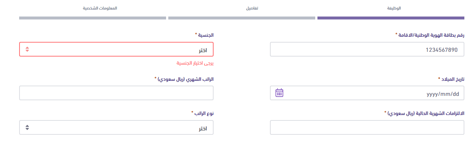This screenshot has width=471, height=148.
Task: Switch to the الوظيفة step tab
Action: (394, 8)
